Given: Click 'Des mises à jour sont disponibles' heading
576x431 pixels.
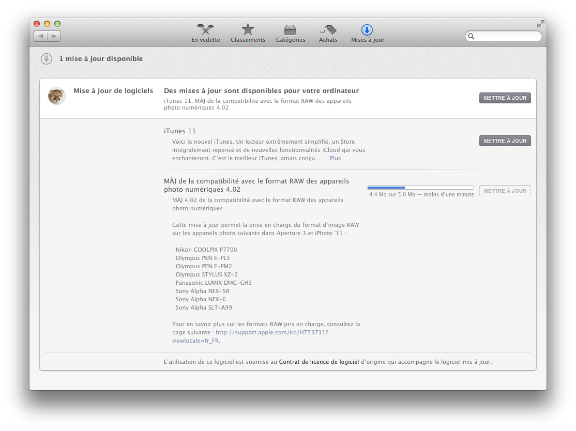Looking at the screenshot, I should 261,90.
